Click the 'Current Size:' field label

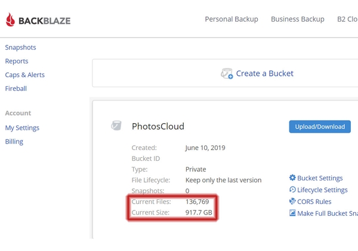150,213
